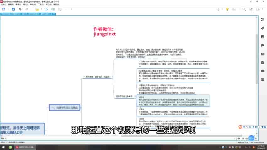This screenshot has width=267, height=150.
Task: Collapse the 1.养号准备 branch via its circle toggle
Action: click(x=112, y=77)
